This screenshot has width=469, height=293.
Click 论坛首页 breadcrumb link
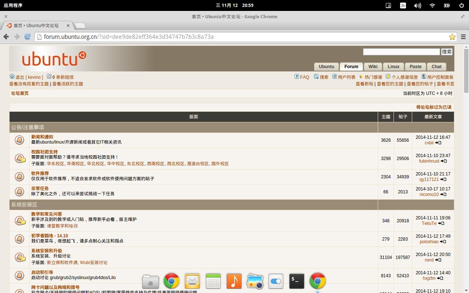tap(20, 93)
